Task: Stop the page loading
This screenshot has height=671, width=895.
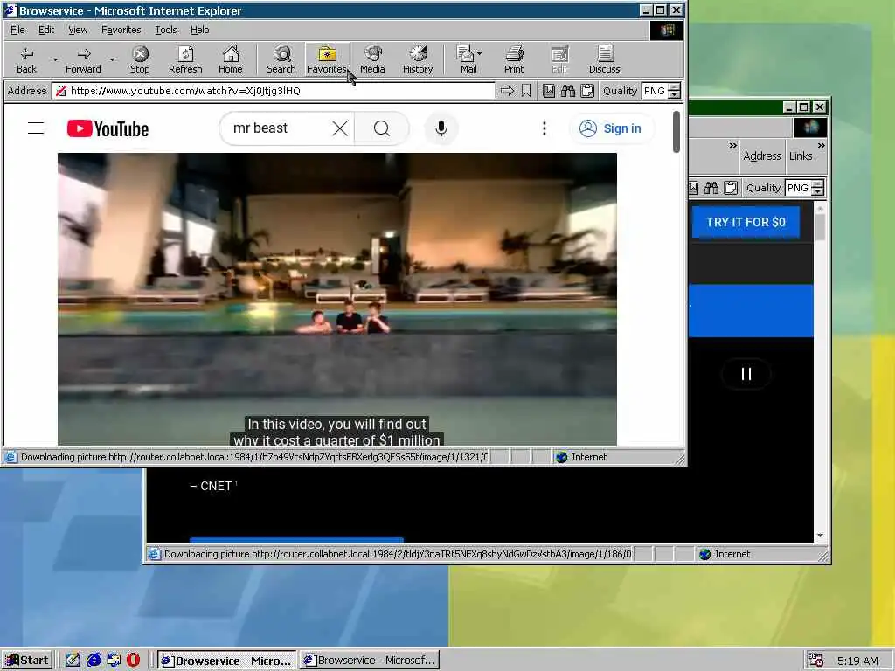Action: pyautogui.click(x=140, y=60)
